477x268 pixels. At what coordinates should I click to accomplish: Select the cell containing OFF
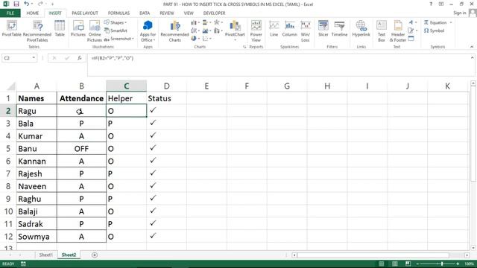(x=81, y=149)
